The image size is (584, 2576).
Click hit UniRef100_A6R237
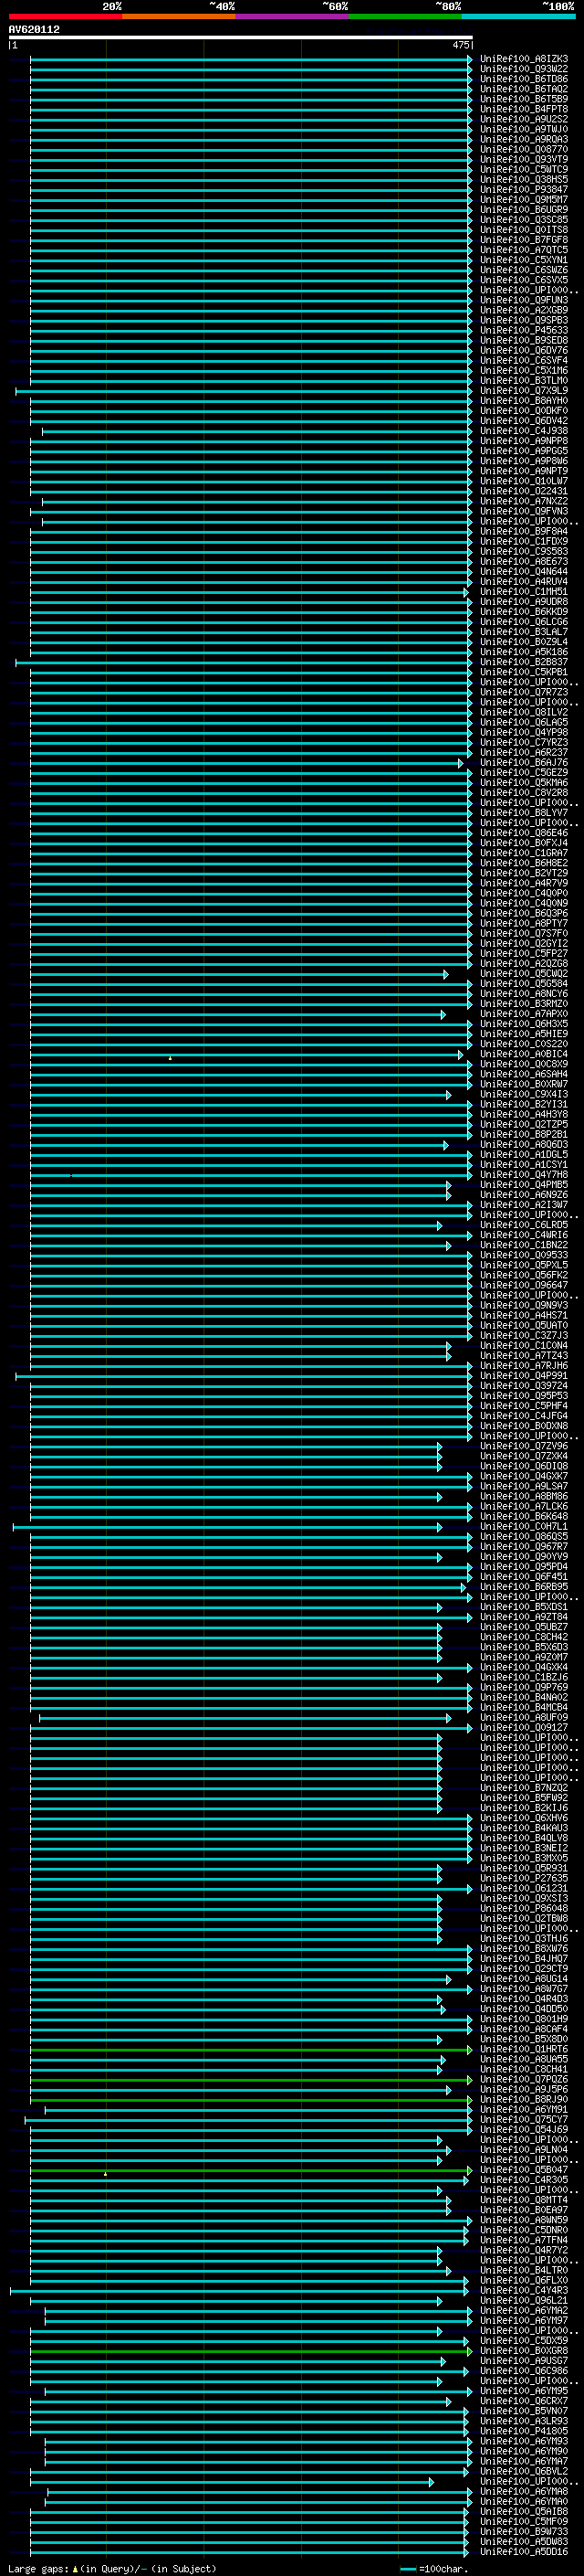524,753
